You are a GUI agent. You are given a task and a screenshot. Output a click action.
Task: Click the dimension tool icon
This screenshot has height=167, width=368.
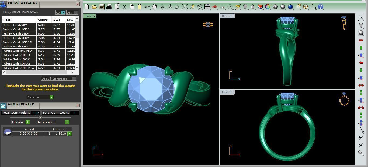click(x=313, y=7)
